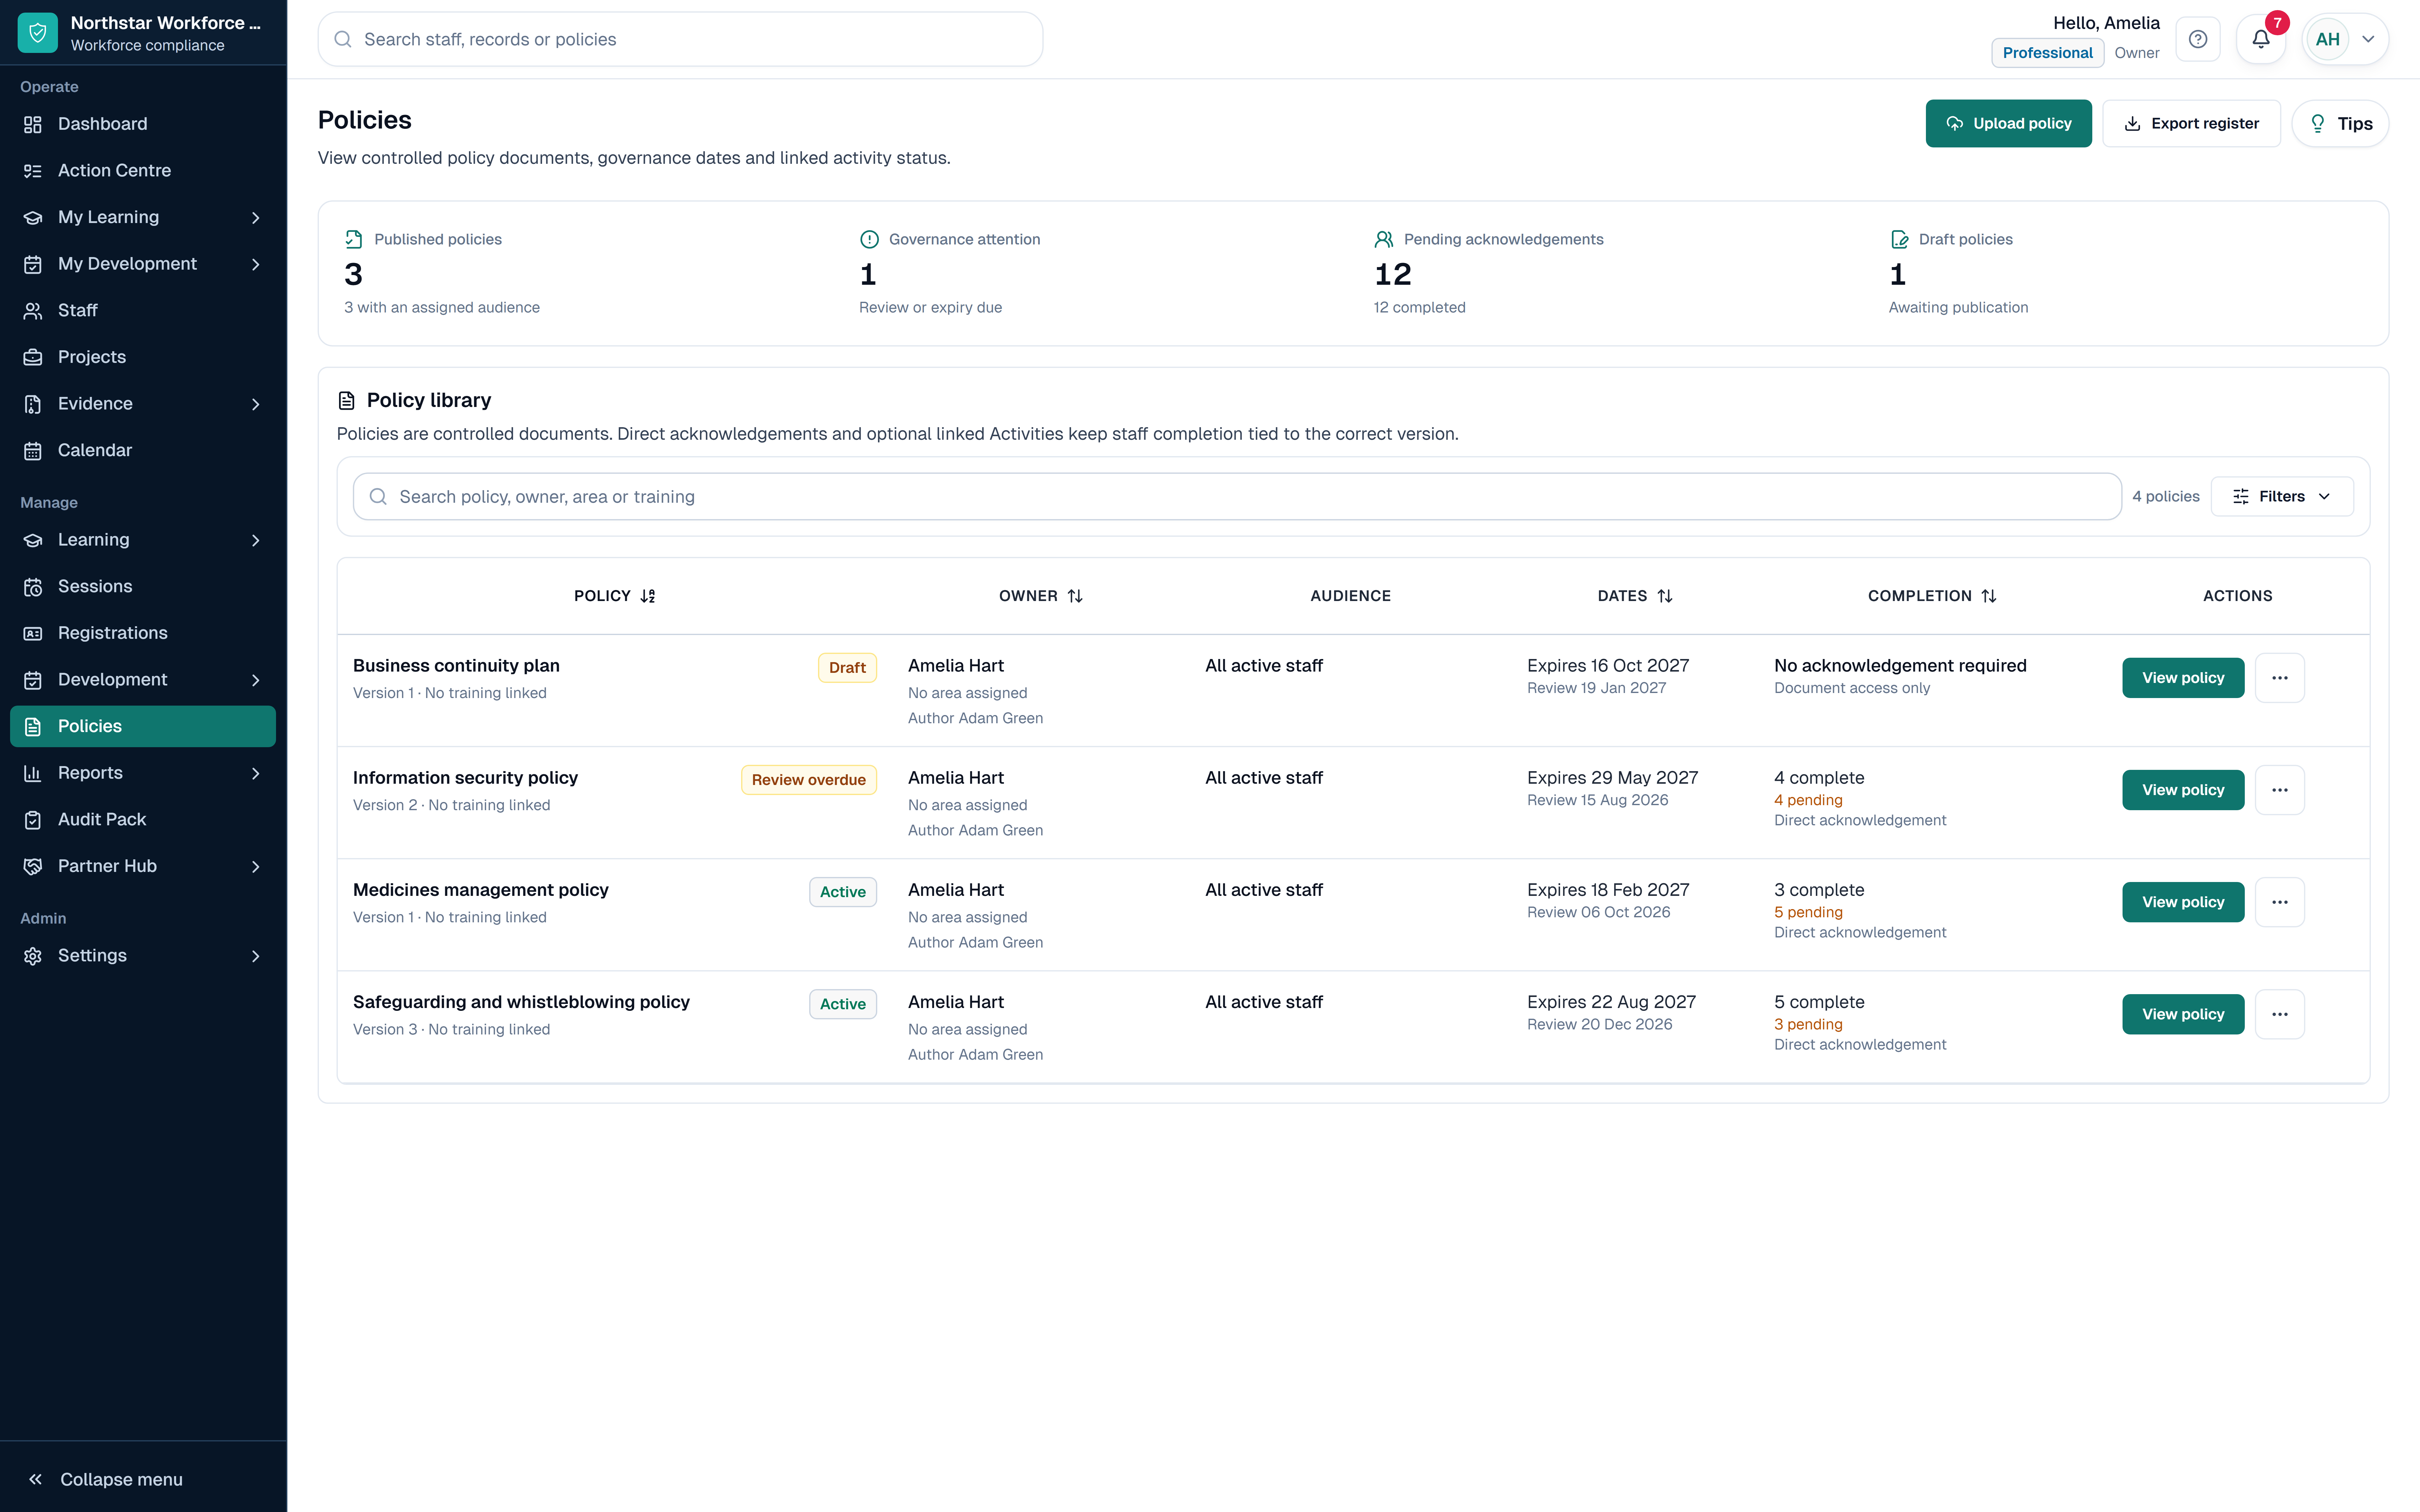This screenshot has height=1512, width=2420.
Task: Sort by Dates column sort icon
Action: click(1665, 596)
